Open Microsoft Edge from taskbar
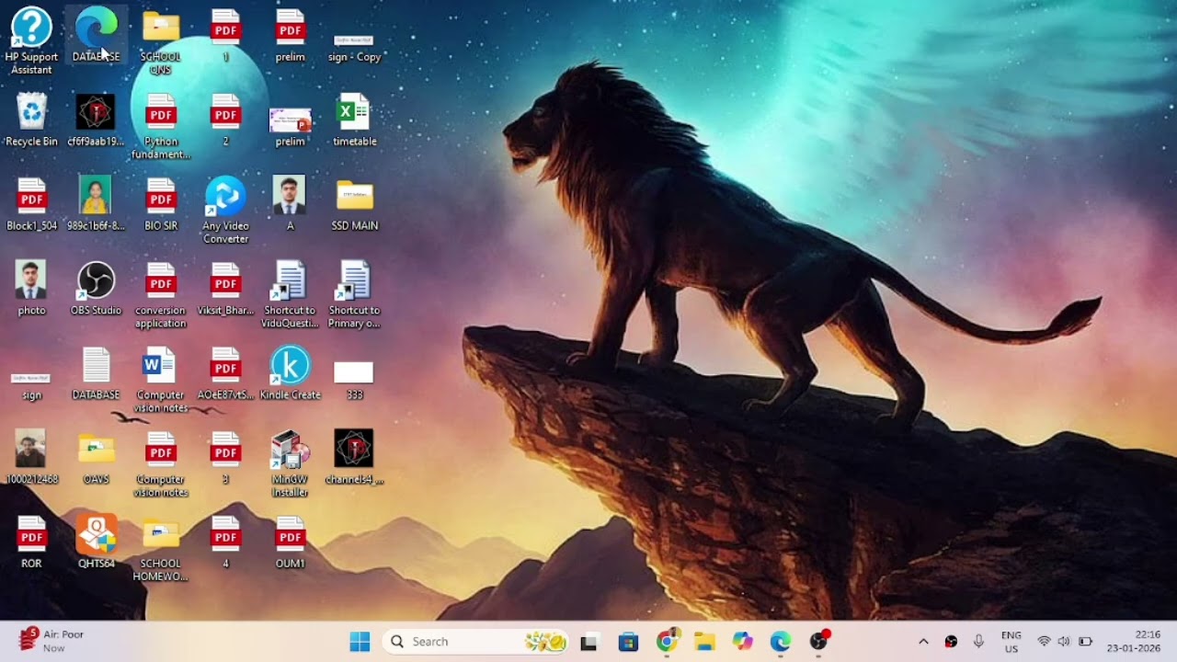 781,642
